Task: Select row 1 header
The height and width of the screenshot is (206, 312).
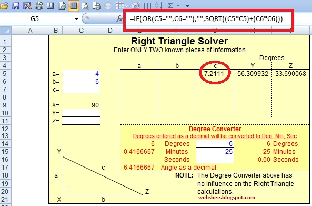Action: tap(5, 42)
